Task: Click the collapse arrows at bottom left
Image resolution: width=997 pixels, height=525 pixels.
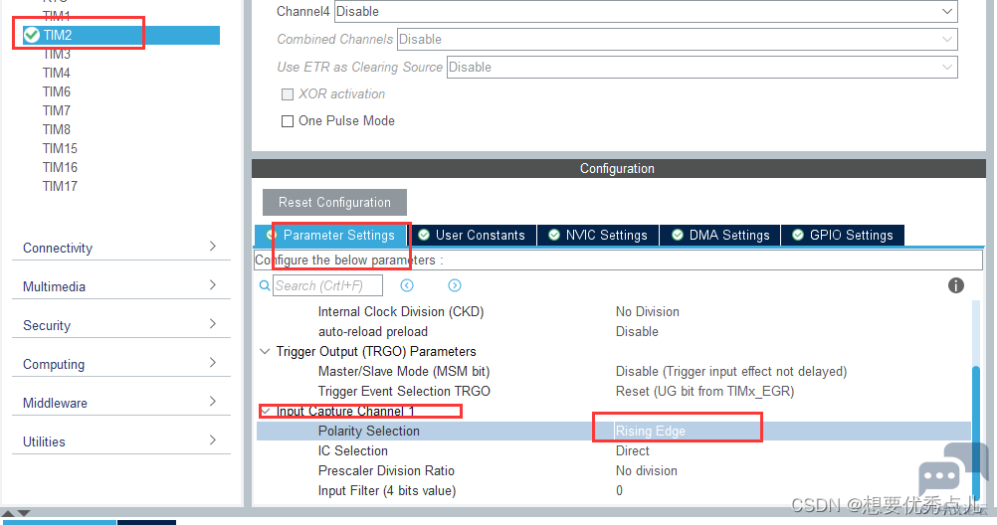Action: tap(16, 513)
